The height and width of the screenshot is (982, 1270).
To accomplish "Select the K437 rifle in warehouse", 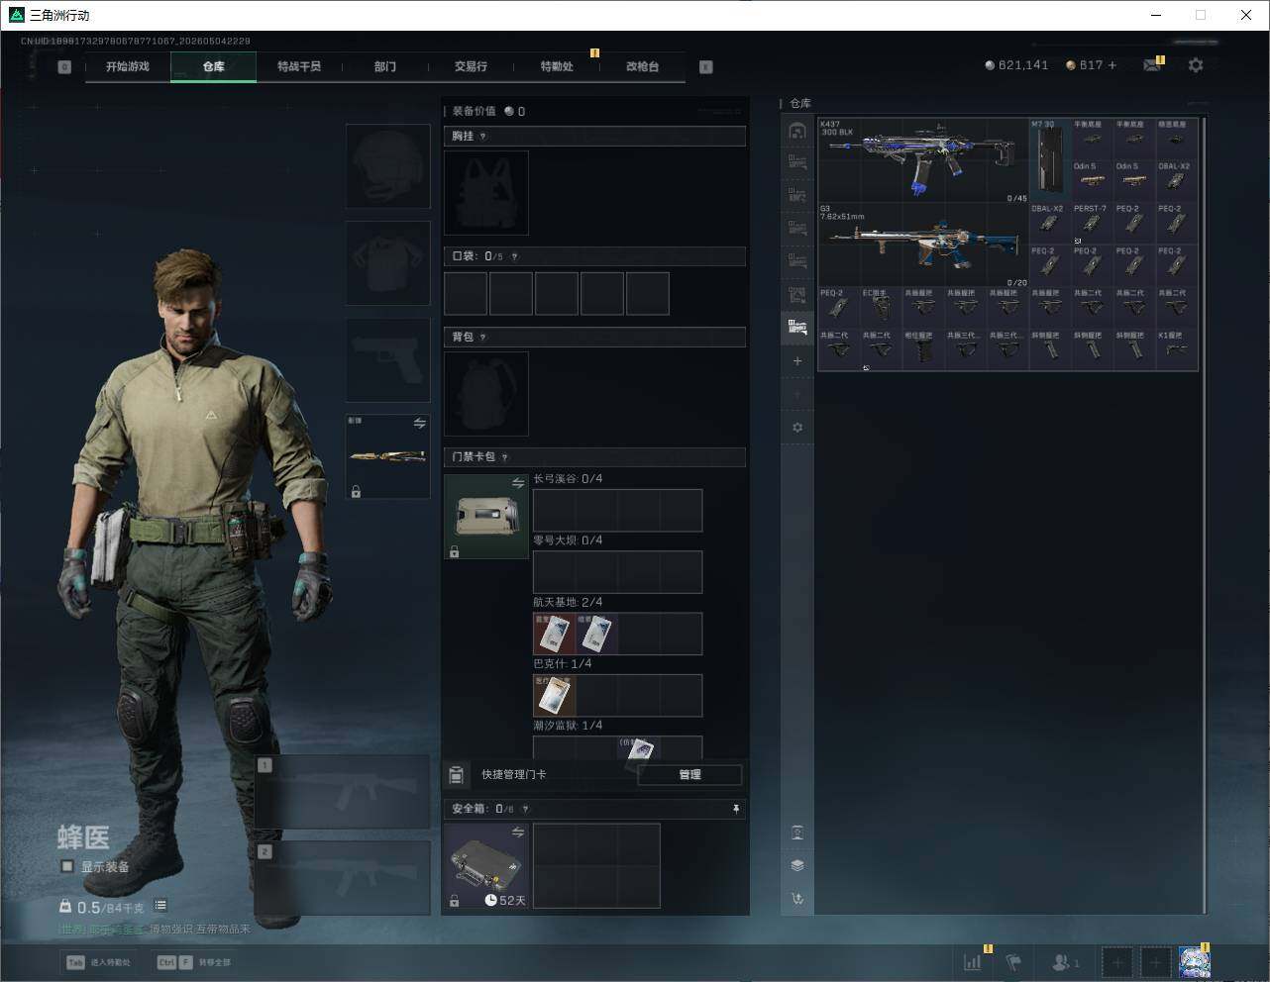I will tap(923, 160).
